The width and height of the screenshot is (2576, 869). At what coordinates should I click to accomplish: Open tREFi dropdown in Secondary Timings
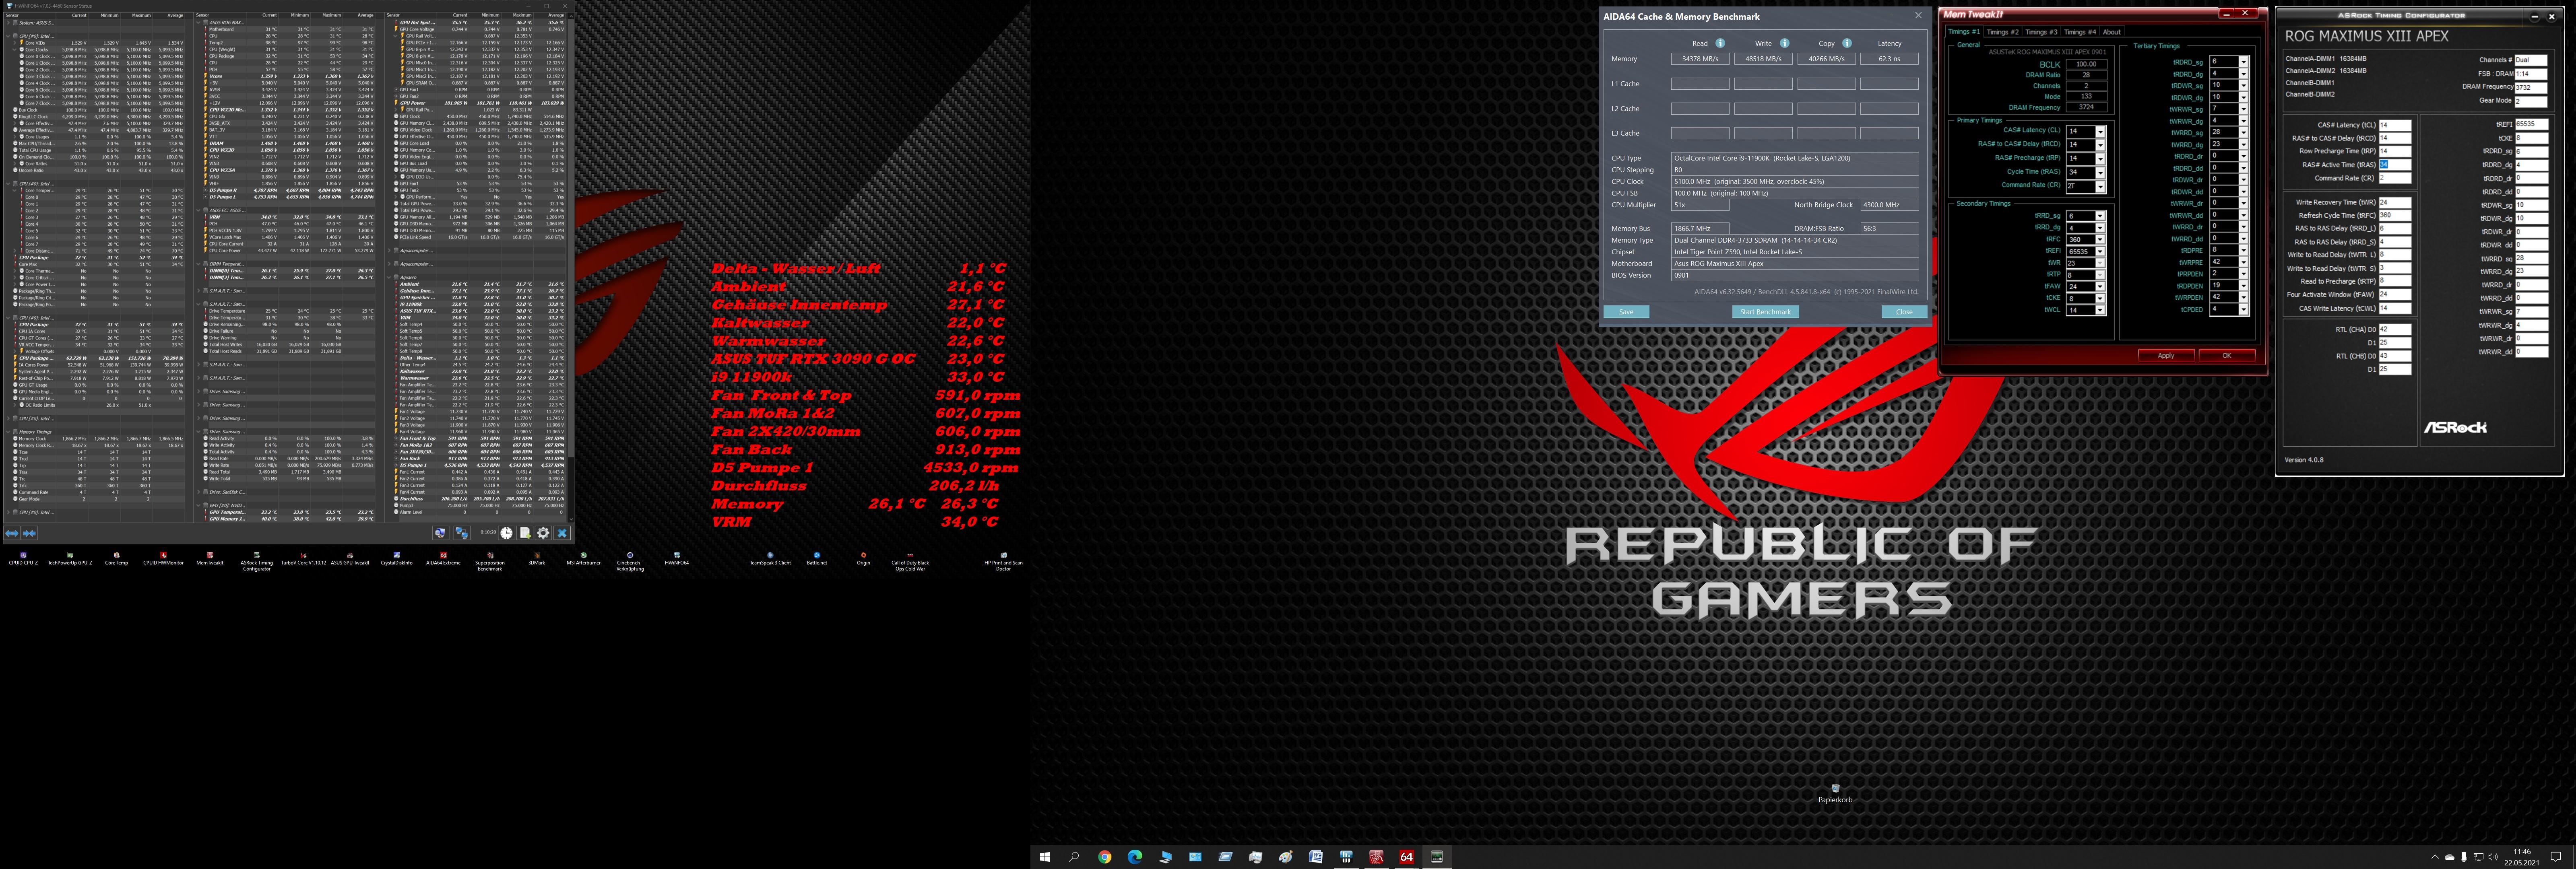click(2100, 252)
